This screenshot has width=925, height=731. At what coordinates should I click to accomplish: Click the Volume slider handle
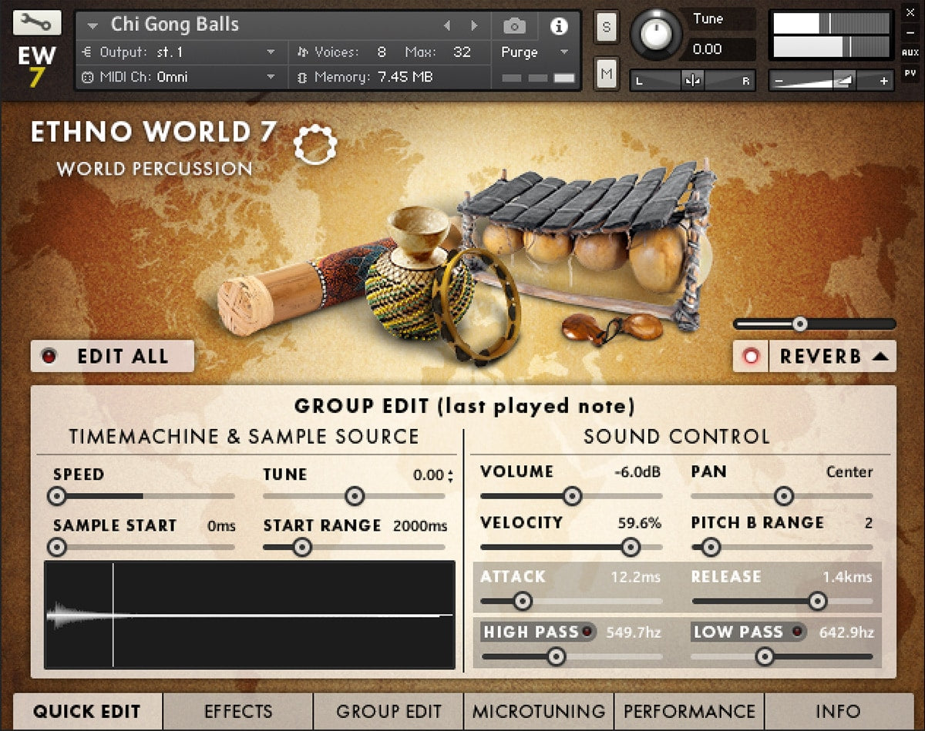572,496
